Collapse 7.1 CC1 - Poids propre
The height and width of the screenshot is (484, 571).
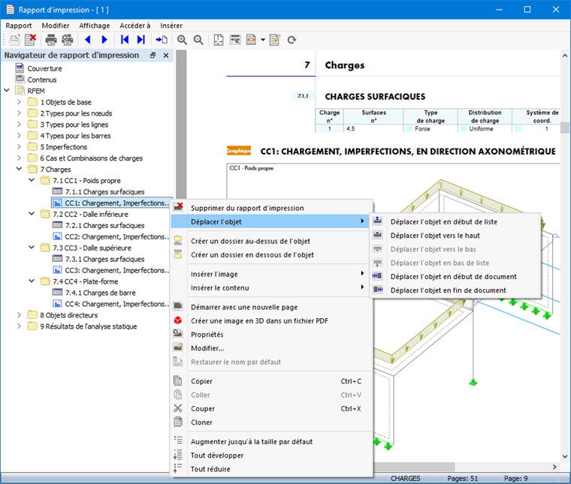[32, 180]
